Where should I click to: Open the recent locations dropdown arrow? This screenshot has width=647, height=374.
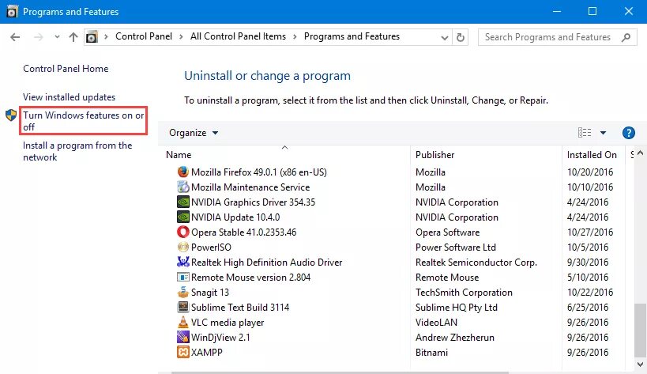(x=57, y=37)
